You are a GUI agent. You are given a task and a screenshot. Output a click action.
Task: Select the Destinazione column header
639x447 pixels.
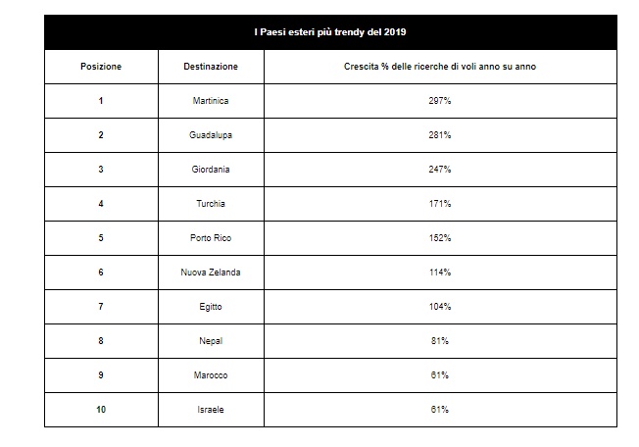[x=211, y=67]
